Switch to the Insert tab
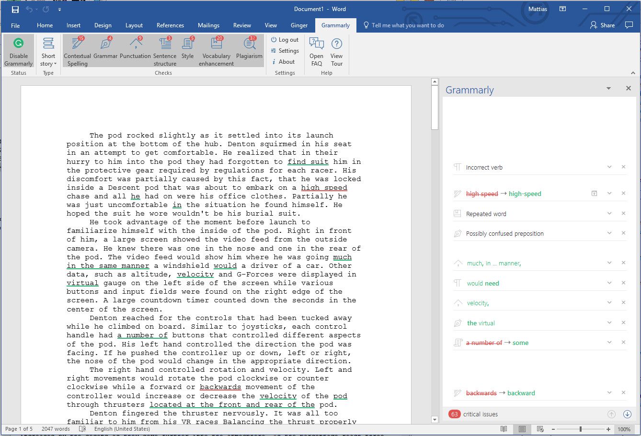Image resolution: width=641 pixels, height=436 pixels. click(x=73, y=25)
